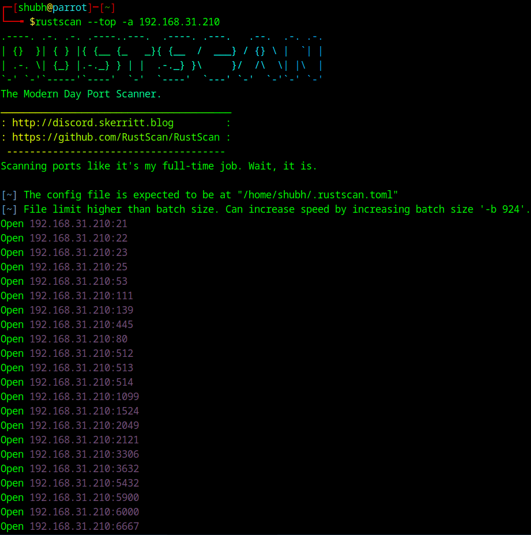The height and width of the screenshot is (535, 531).
Task: Click the Open 192.168.31.210:25 line
Action: click(64, 267)
